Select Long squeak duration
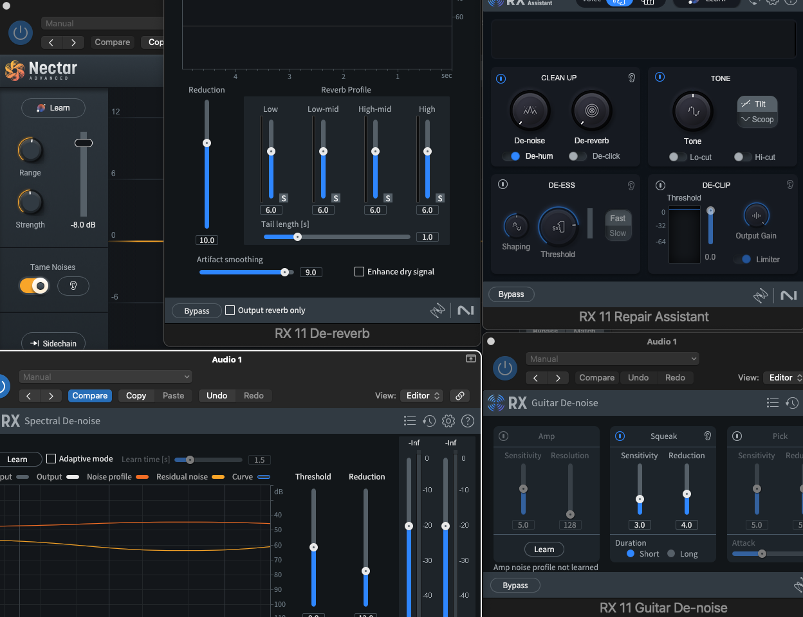 pyautogui.click(x=671, y=553)
